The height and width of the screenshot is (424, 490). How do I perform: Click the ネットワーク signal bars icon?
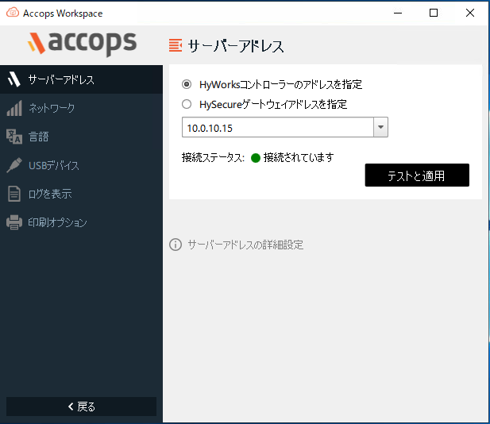tap(14, 108)
